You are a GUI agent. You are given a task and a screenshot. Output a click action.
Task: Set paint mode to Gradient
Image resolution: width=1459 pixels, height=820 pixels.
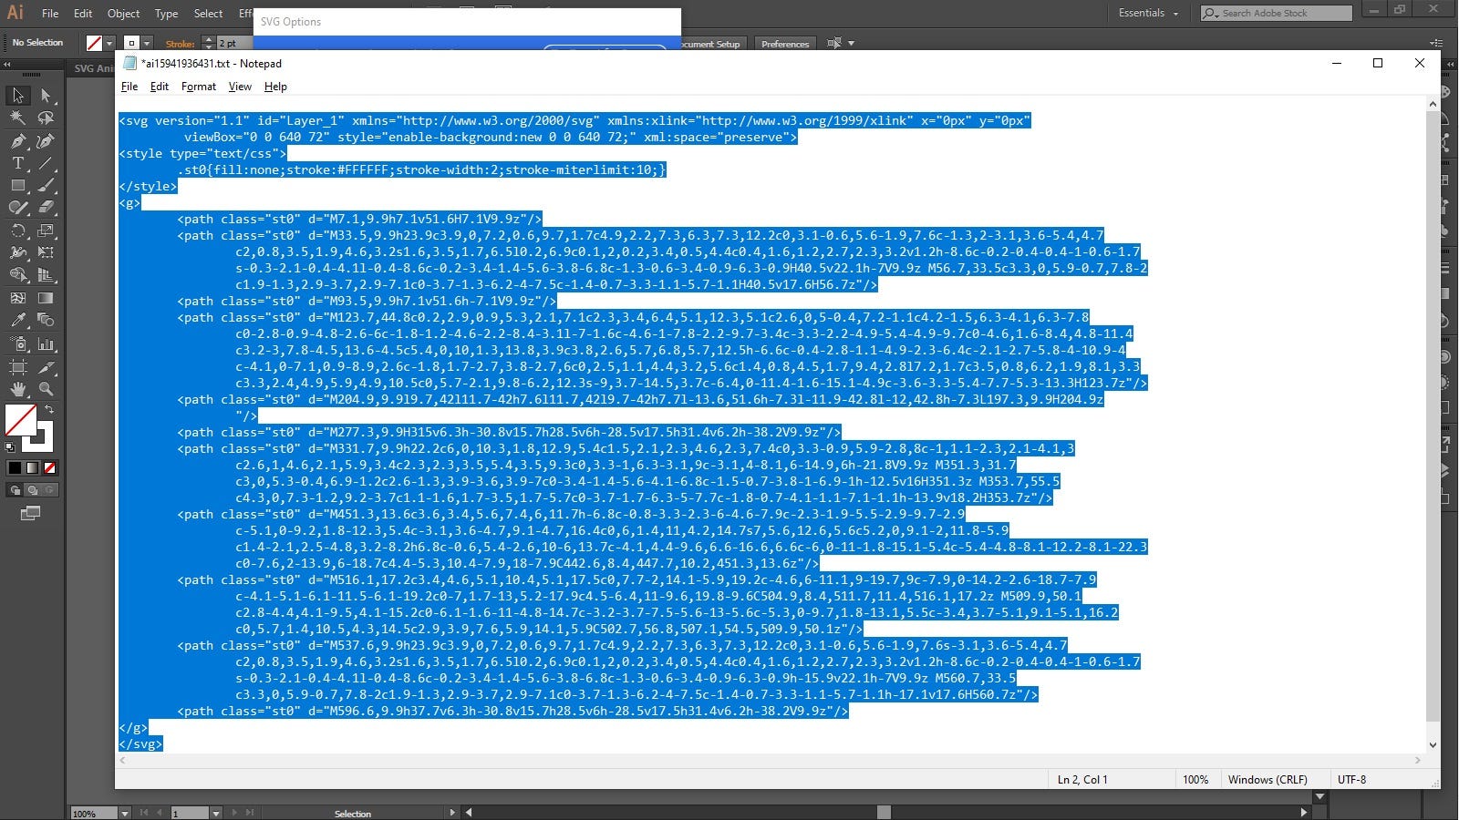click(x=32, y=468)
